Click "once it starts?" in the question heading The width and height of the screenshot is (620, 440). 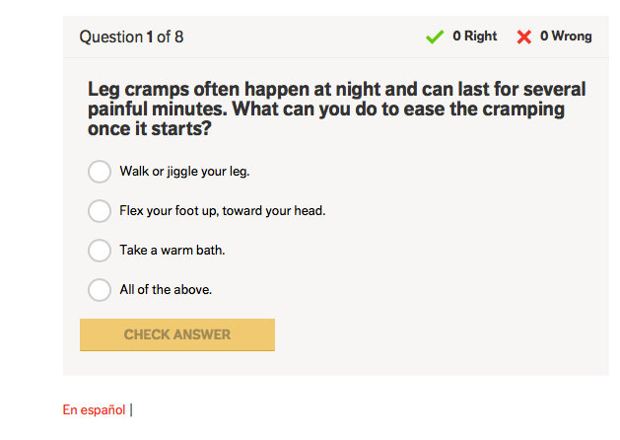tap(150, 129)
